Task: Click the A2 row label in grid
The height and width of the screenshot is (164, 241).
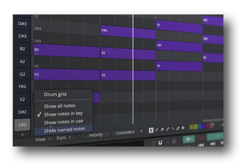Action: [x=36, y=66]
